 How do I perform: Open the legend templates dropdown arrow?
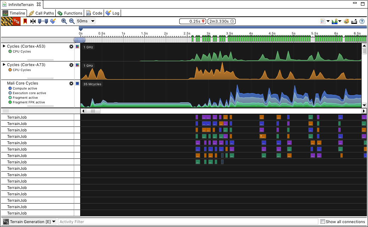328,21
